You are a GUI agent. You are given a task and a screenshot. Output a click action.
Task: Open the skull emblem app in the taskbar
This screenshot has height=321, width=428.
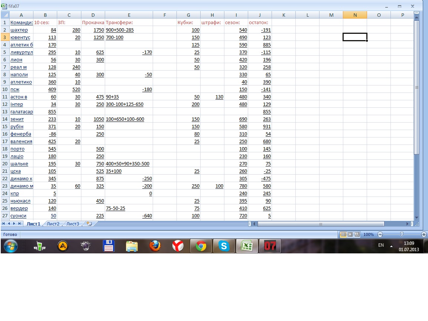(86, 246)
